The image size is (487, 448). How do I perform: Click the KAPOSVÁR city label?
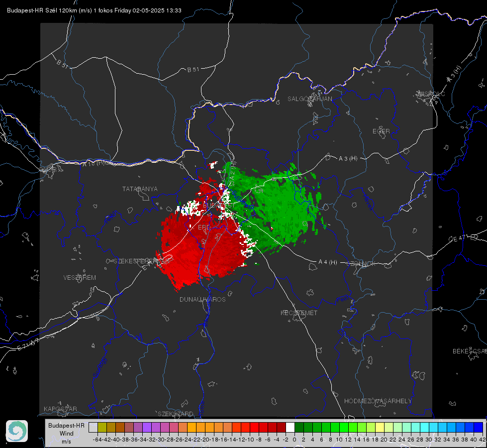[60, 409]
